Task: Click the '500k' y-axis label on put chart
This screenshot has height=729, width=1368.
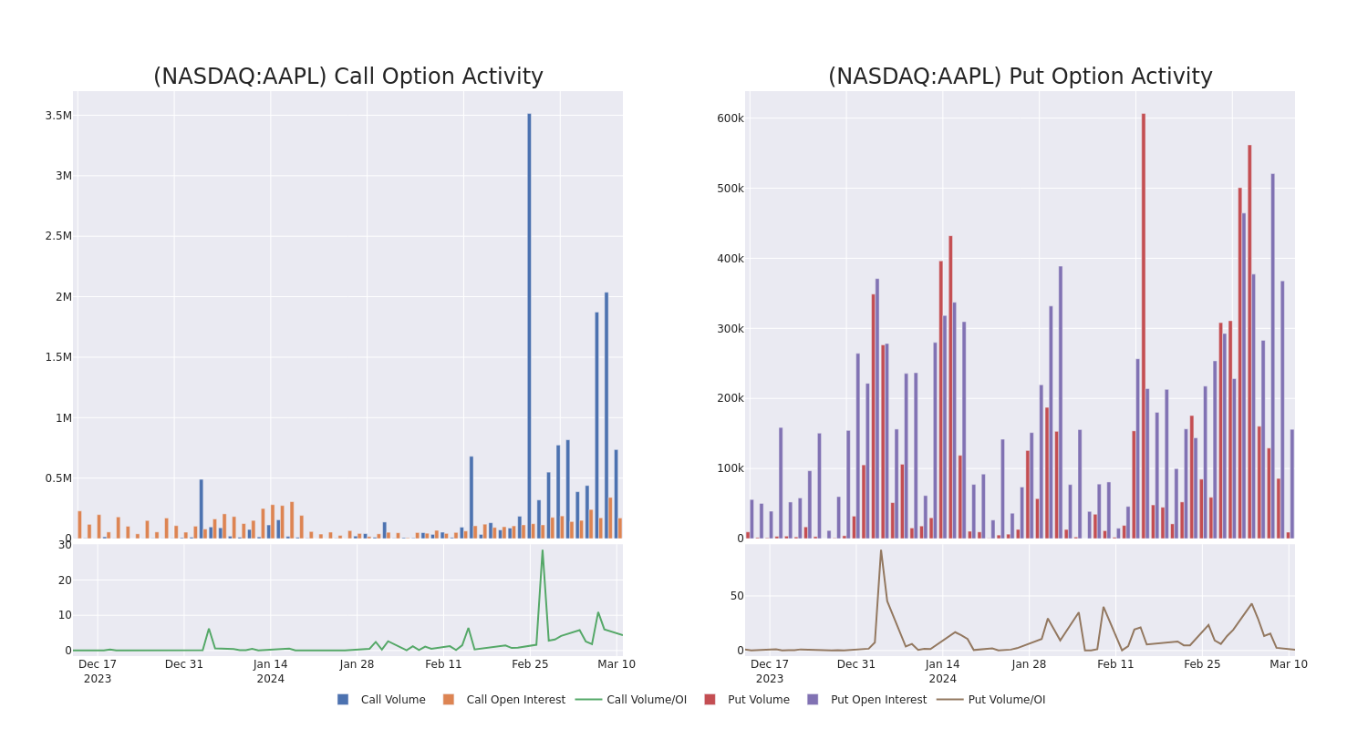Action: point(731,189)
